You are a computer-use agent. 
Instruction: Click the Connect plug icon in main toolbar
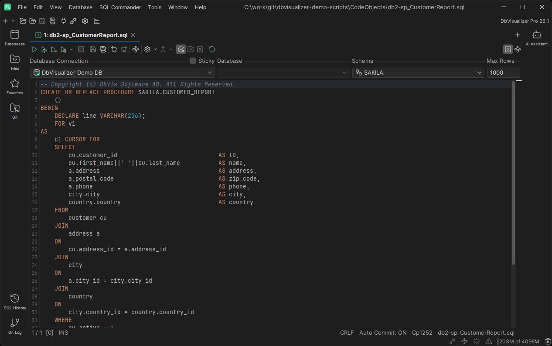[x=64, y=21]
